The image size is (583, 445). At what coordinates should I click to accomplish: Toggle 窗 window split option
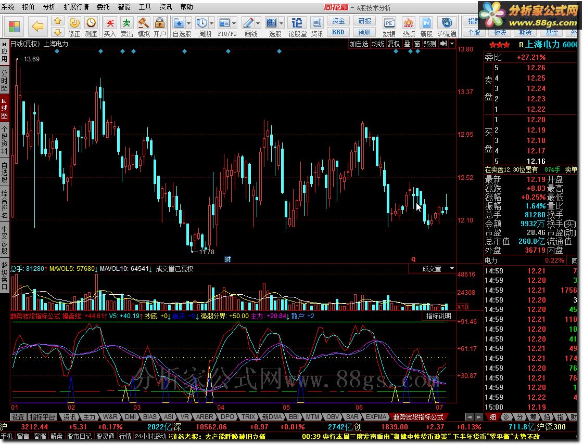click(417, 44)
